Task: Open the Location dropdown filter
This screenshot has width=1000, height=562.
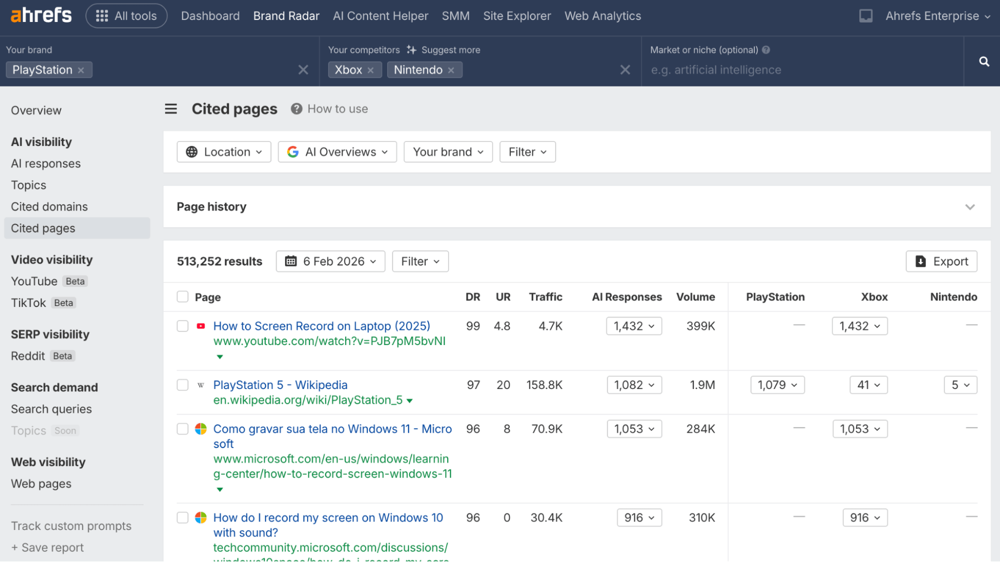Action: (x=224, y=152)
